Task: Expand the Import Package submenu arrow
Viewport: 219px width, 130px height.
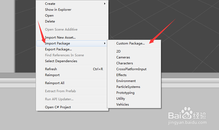Action: (105, 43)
